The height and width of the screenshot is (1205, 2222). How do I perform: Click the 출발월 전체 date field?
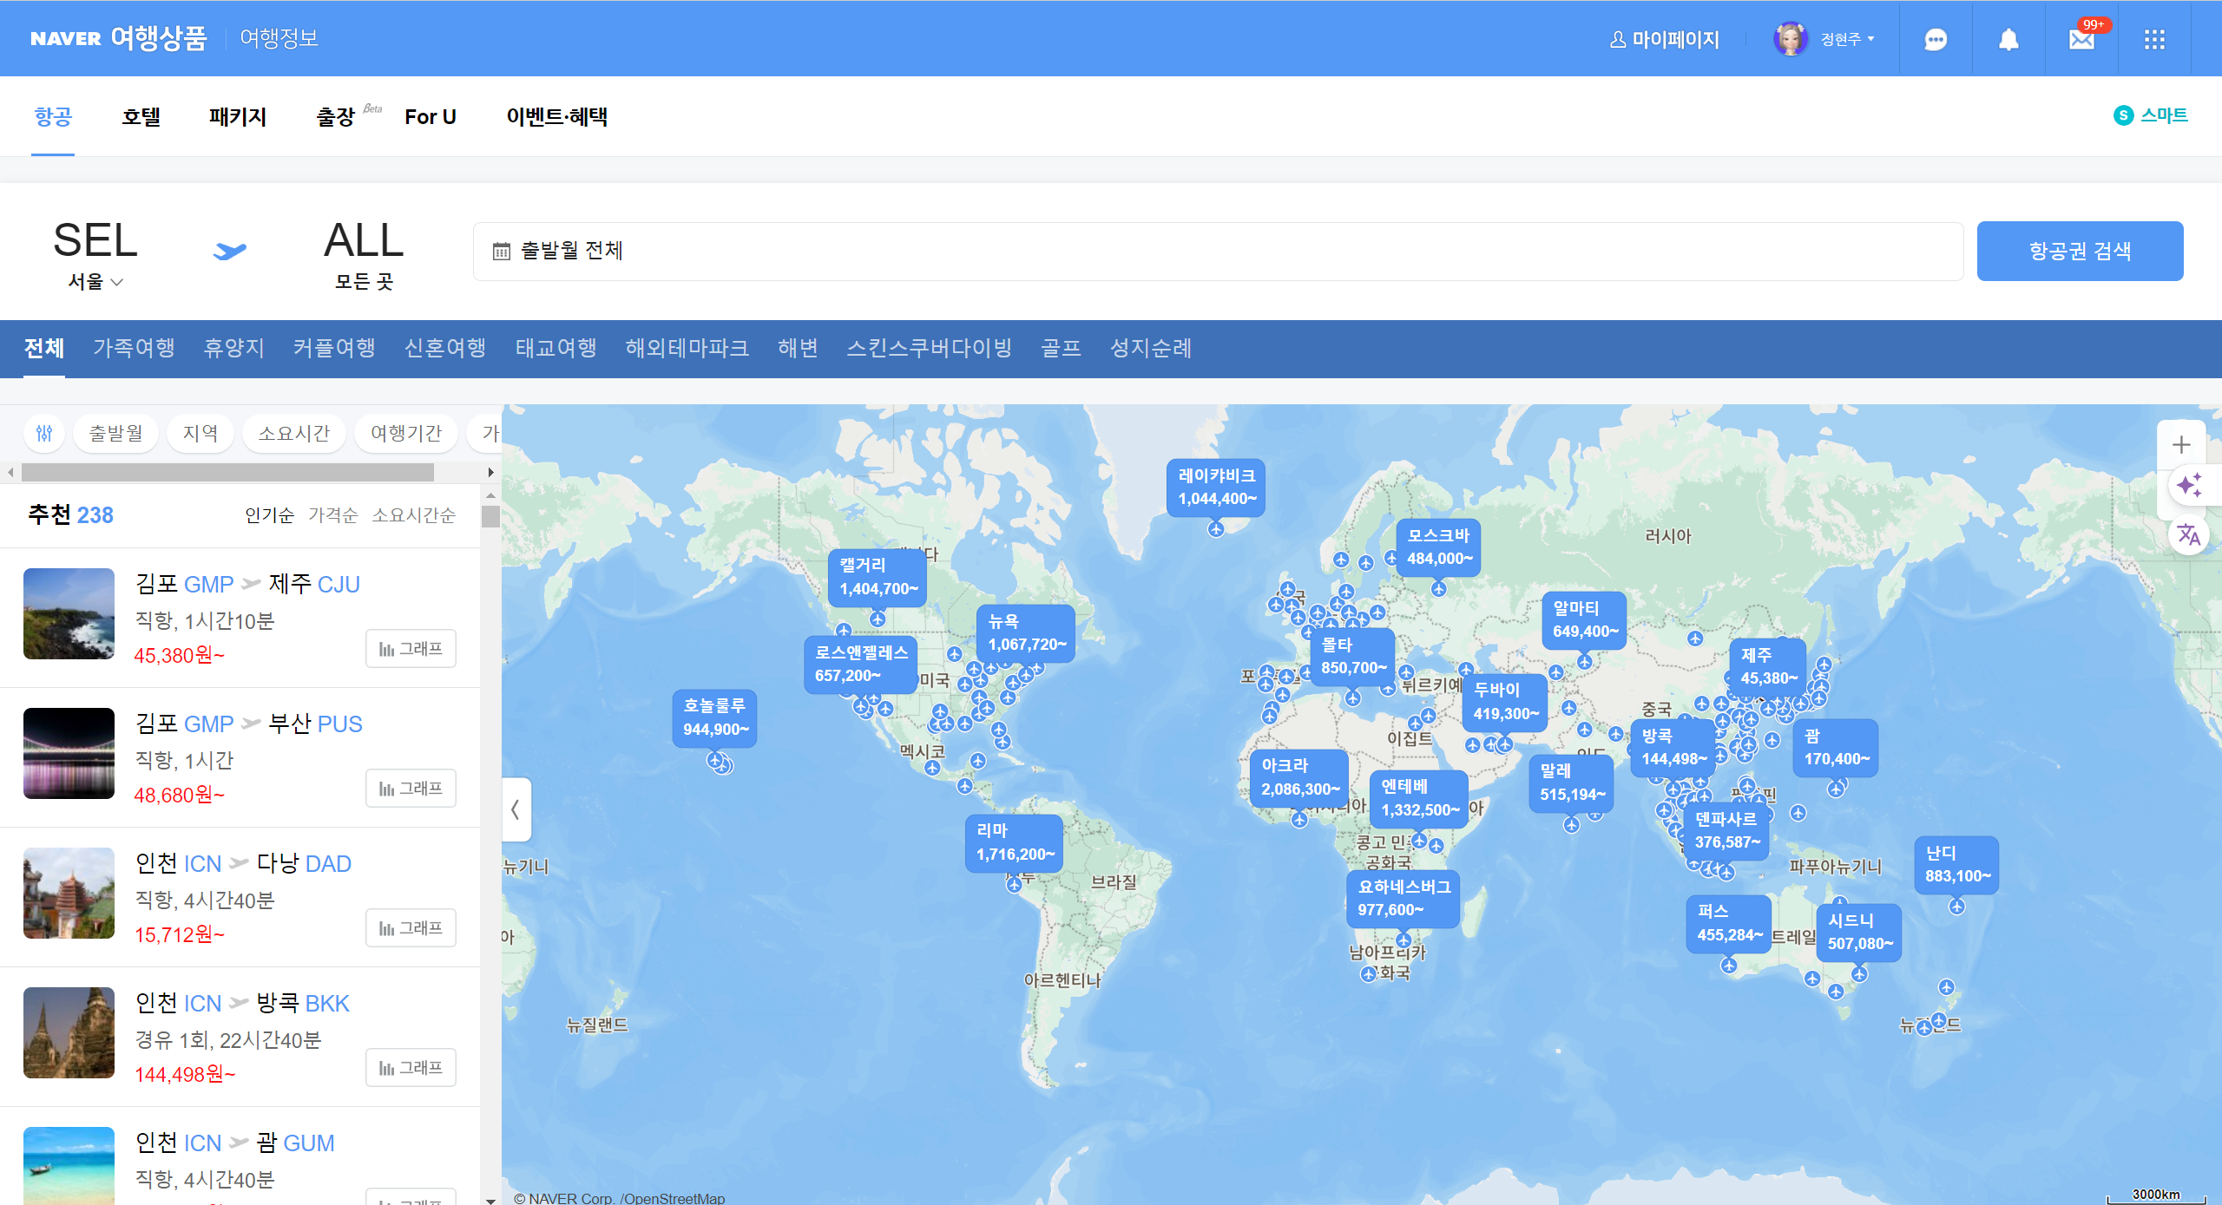pyautogui.click(x=1217, y=252)
